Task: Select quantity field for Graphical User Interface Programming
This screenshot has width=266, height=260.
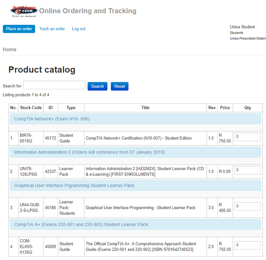Action: click(247, 206)
